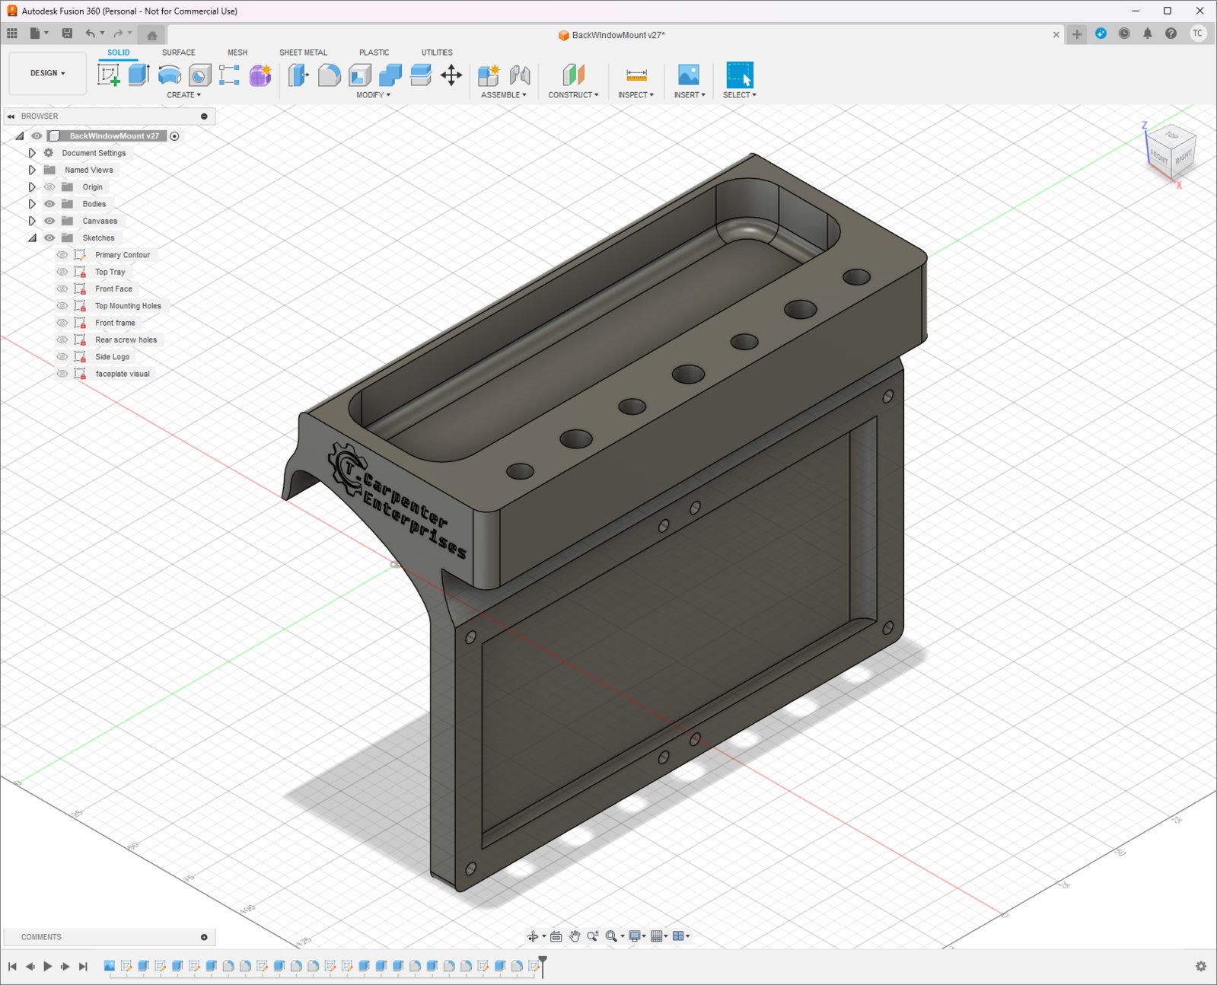
Task: Select the Create Sketch tool
Action: [109, 75]
